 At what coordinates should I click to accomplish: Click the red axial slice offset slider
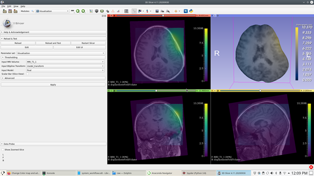pos(156,16)
